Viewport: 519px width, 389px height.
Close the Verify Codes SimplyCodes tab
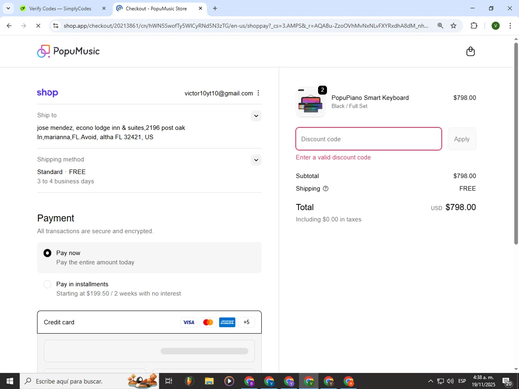[x=104, y=8]
